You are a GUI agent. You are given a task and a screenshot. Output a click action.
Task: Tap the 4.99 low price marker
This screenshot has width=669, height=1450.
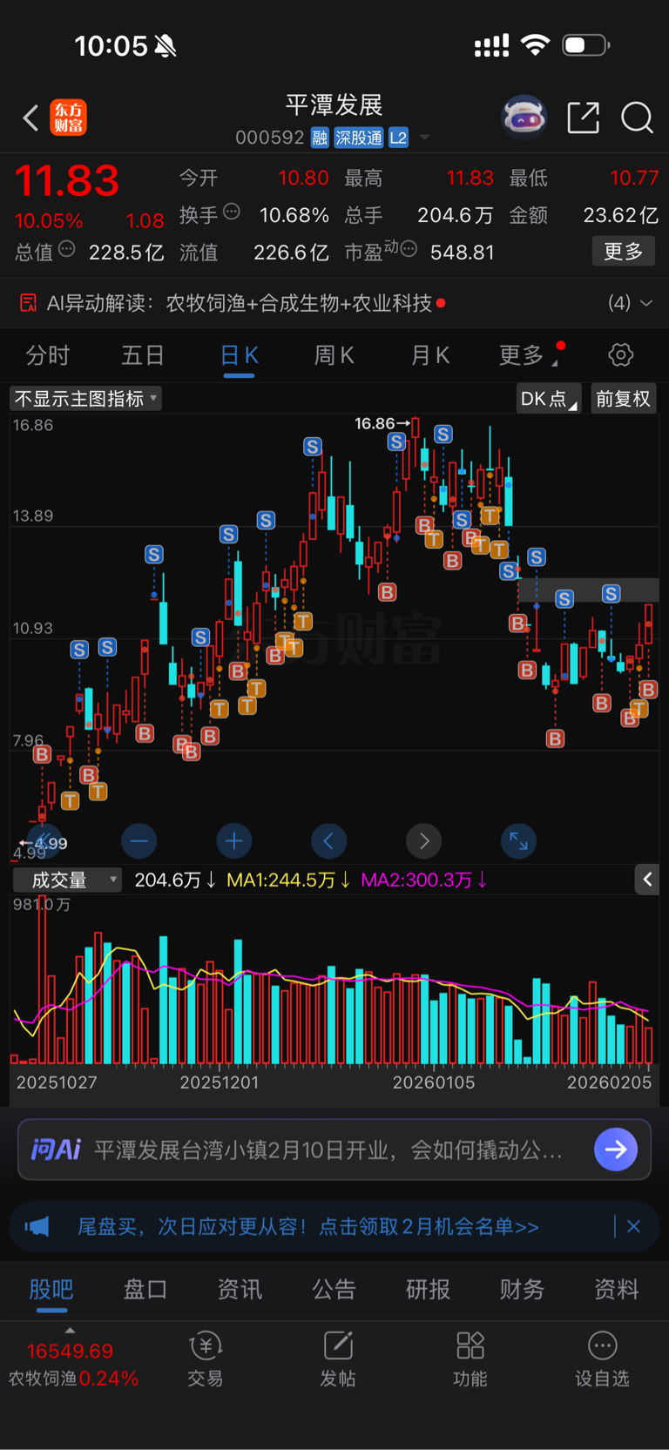click(44, 843)
